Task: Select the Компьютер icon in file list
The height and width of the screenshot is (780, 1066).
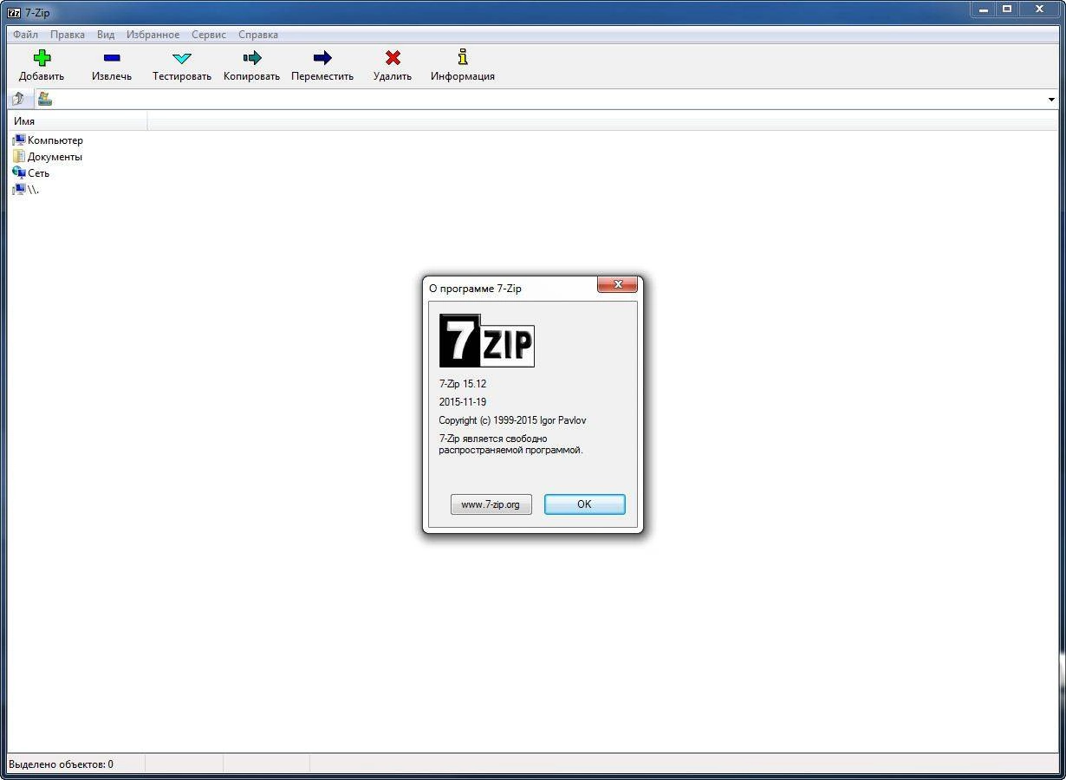Action: 19,140
